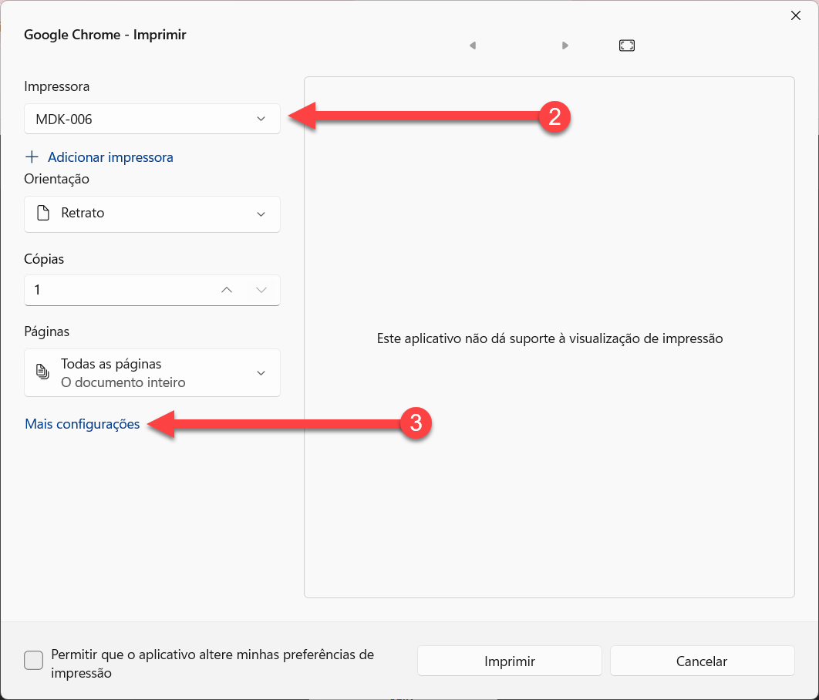Go to previous preview page arrow
819x700 pixels.
pyautogui.click(x=473, y=45)
